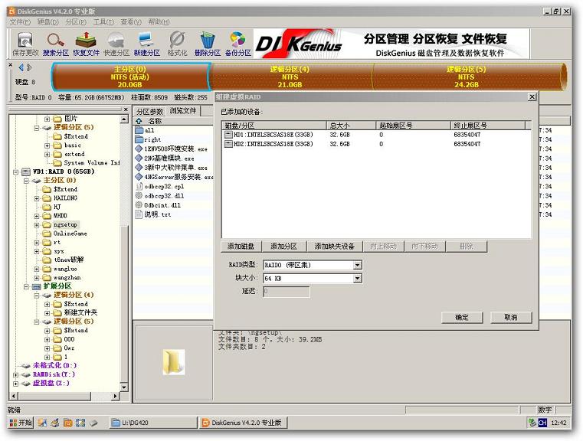Click the right folder icon in file list

pos(139,139)
